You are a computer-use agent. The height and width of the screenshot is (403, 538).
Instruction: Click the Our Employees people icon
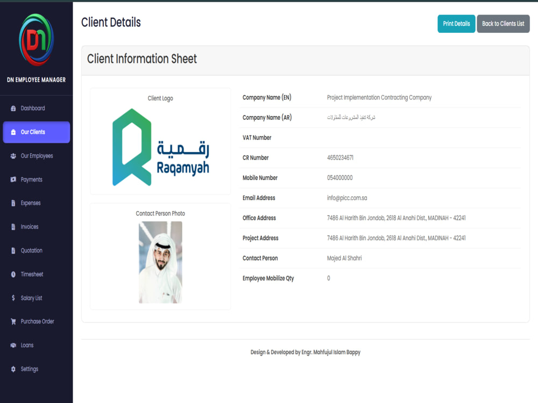(x=13, y=156)
